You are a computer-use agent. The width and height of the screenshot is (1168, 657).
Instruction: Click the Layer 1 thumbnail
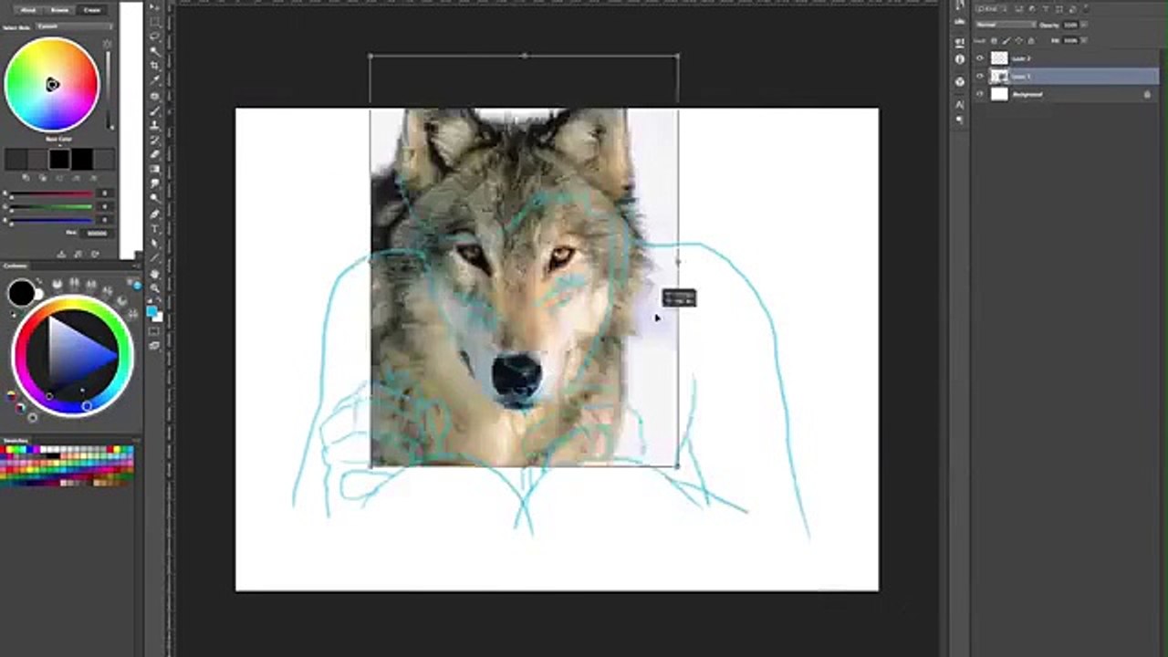click(999, 76)
